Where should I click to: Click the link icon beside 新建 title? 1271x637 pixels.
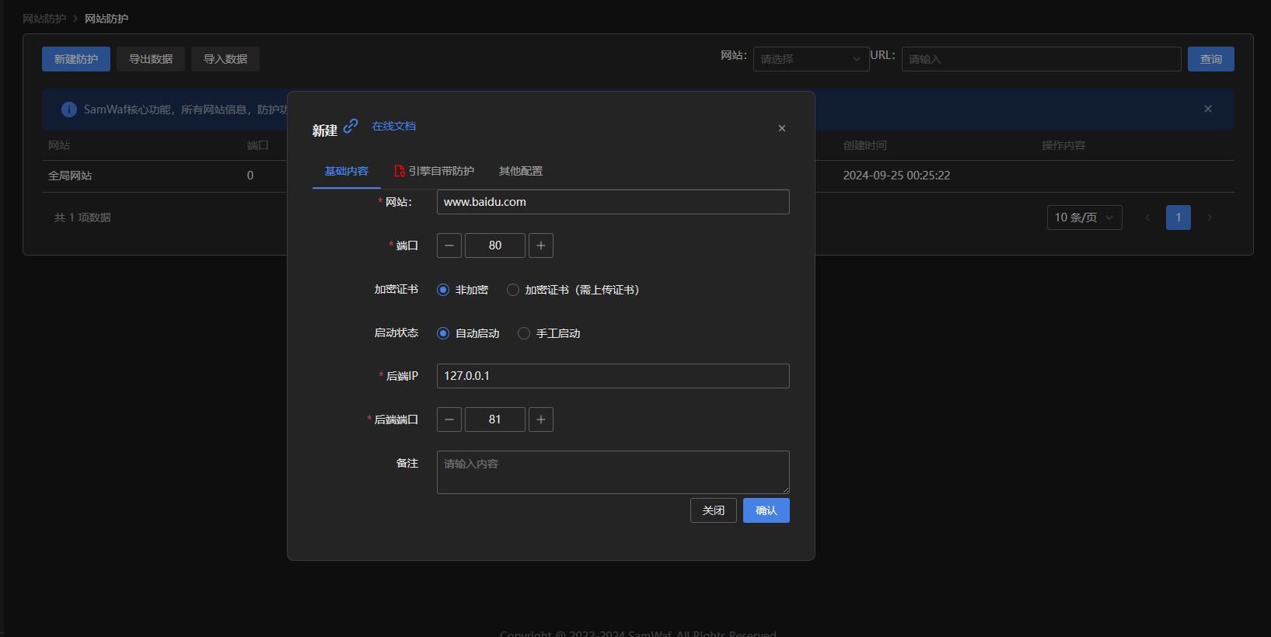pyautogui.click(x=351, y=126)
